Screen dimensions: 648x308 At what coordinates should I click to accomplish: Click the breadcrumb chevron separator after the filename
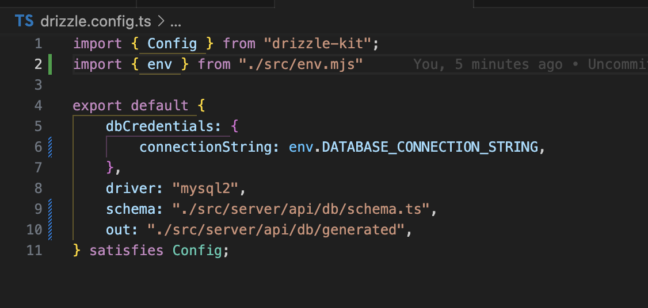click(161, 22)
